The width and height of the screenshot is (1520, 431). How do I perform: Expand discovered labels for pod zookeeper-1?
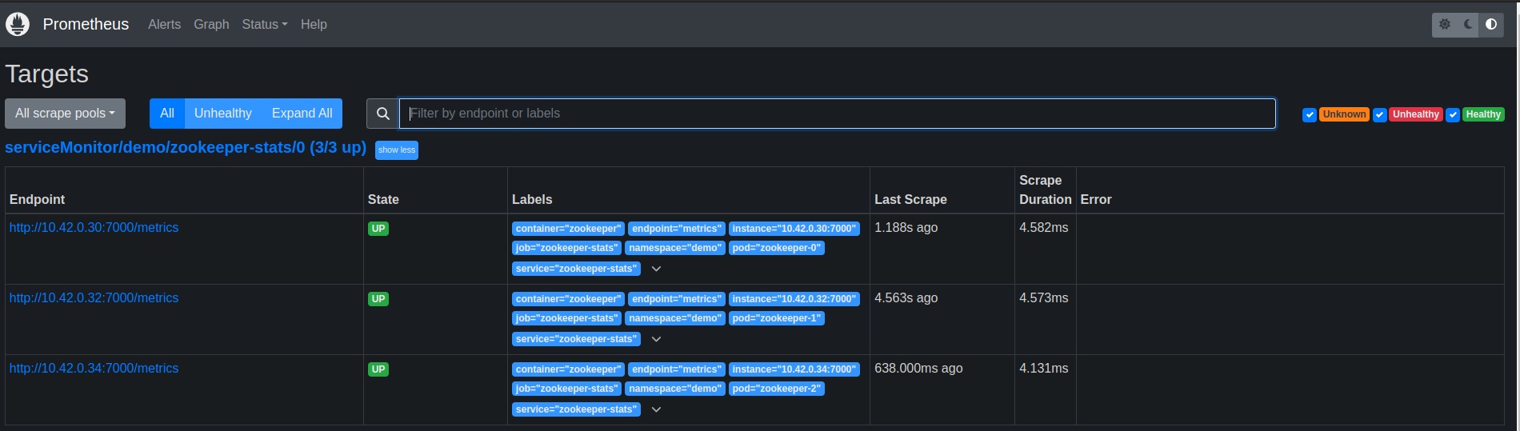656,339
